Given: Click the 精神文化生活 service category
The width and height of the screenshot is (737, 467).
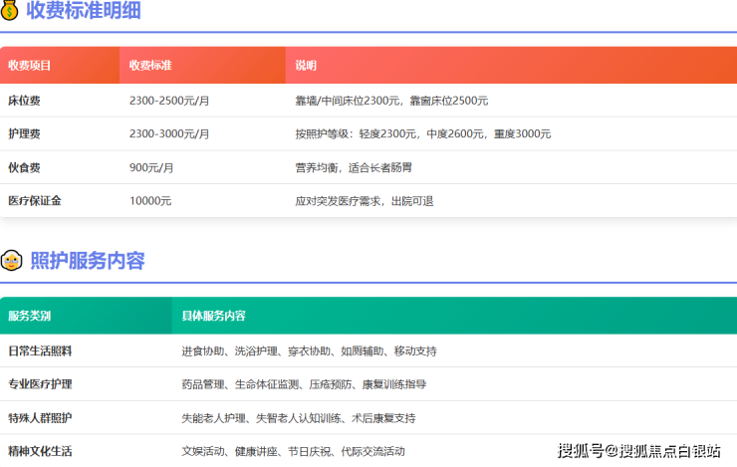Looking at the screenshot, I should pyautogui.click(x=40, y=451).
